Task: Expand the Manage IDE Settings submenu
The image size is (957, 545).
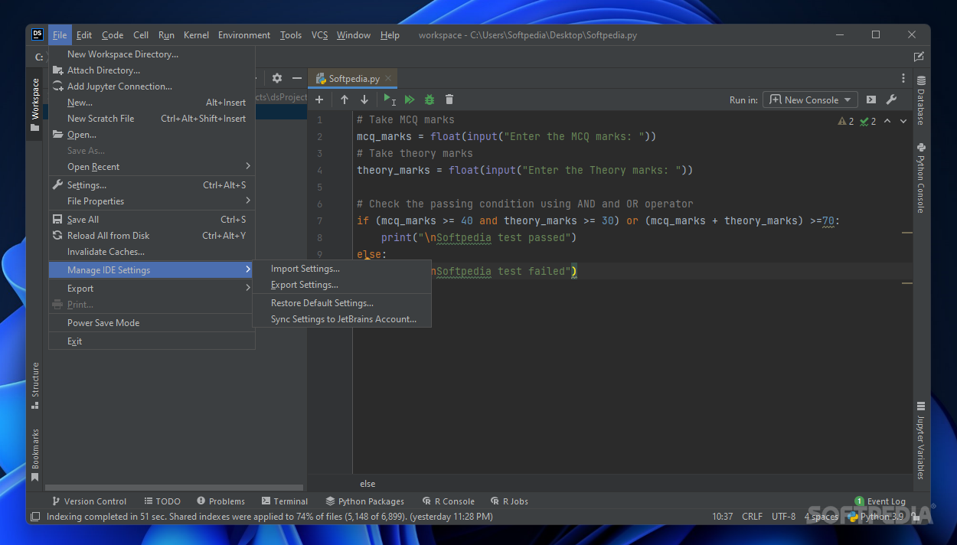Action: coord(152,270)
